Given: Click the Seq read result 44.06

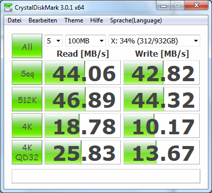Looking at the screenshot, I should [x=83, y=73].
